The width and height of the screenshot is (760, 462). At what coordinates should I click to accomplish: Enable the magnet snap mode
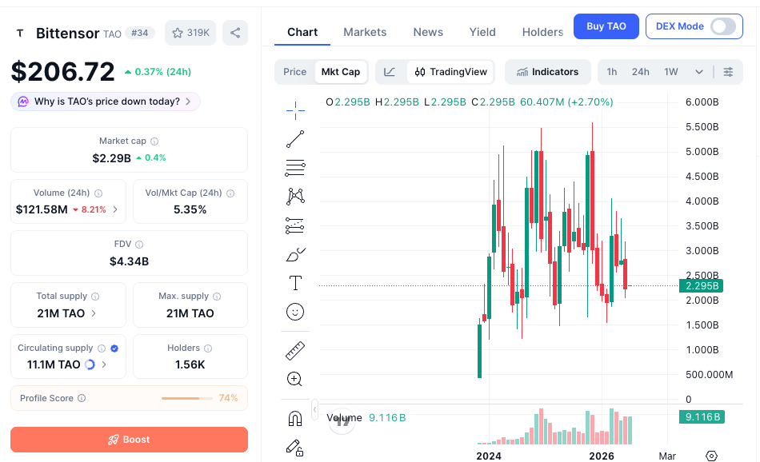pyautogui.click(x=295, y=418)
